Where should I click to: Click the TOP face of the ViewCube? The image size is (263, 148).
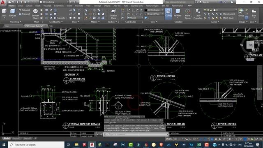[250, 45]
